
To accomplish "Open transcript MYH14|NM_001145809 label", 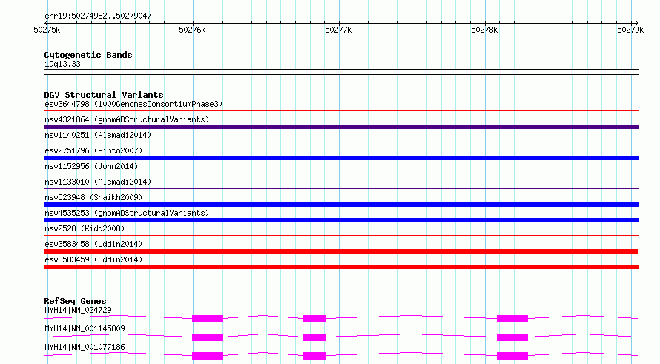I will 85,328.
